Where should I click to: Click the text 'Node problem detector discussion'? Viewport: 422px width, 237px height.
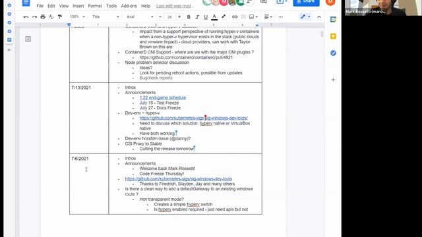[157, 63]
